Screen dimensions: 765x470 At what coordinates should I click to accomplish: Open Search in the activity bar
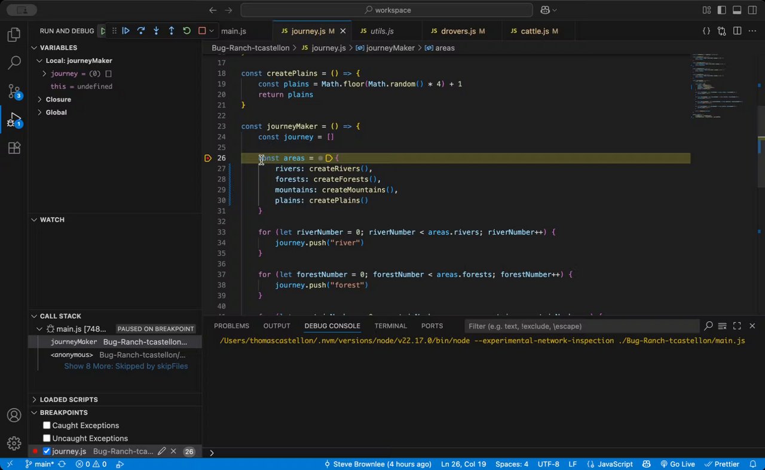tap(14, 62)
